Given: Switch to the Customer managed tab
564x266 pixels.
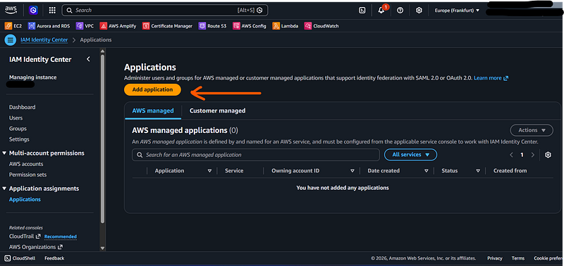Looking at the screenshot, I should coord(218,110).
